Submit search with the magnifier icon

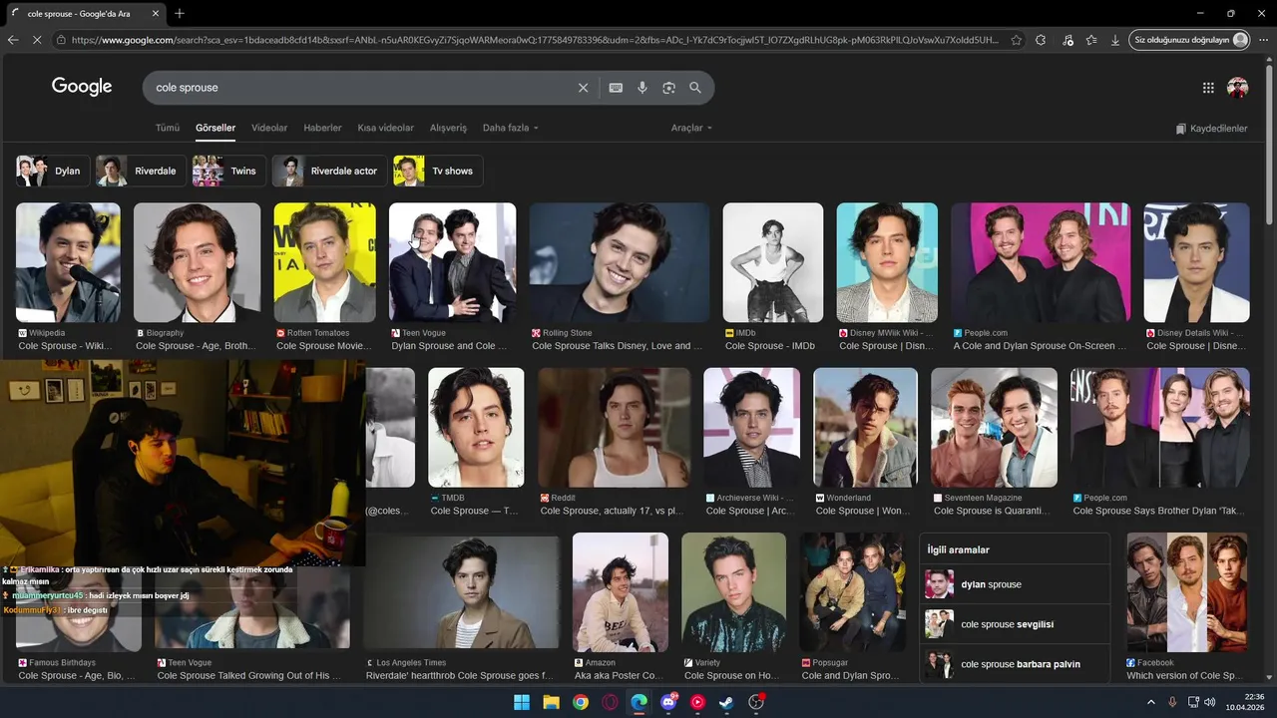point(695,88)
